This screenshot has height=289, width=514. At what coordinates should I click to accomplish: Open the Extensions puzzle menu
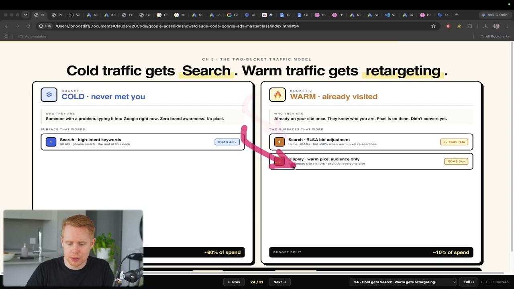point(470,26)
